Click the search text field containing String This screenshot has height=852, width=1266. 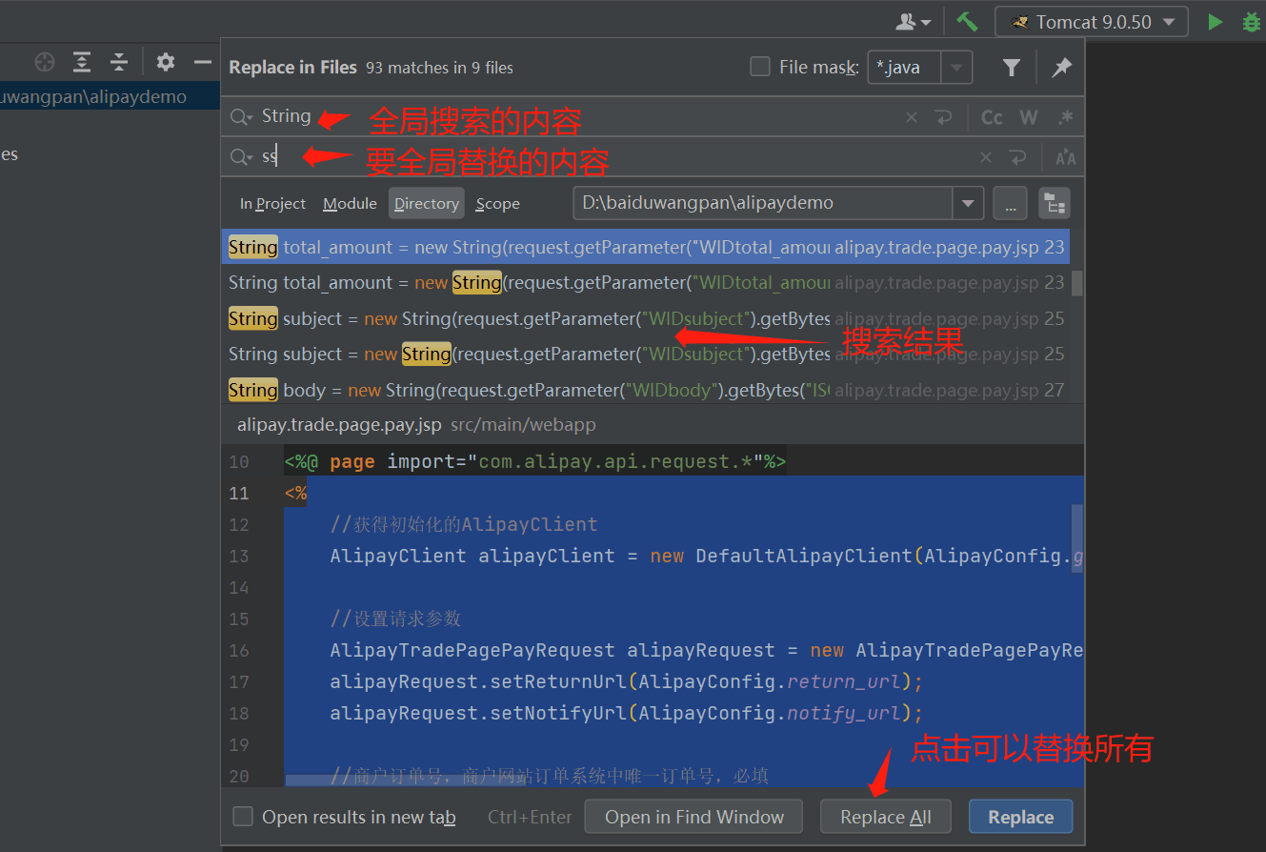coord(572,116)
